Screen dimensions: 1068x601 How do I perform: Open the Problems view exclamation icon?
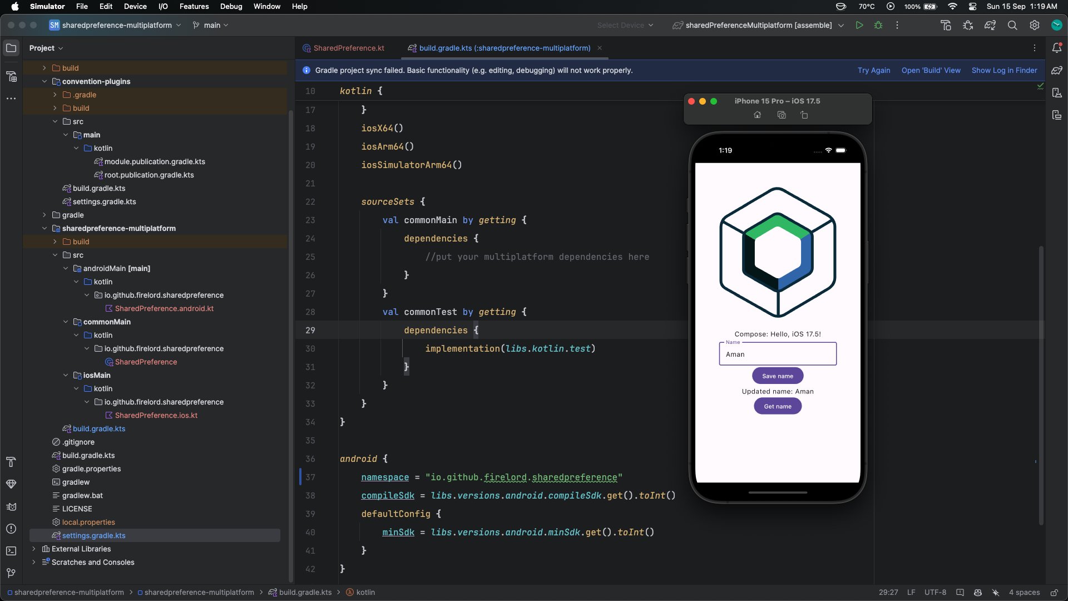point(11,529)
